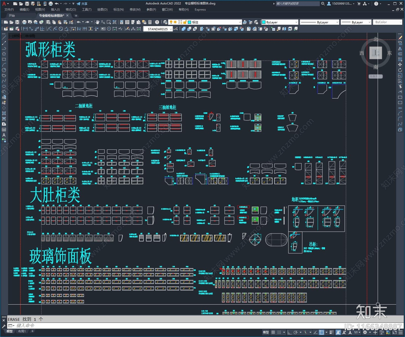Select the Diameter dimension tool

point(61,29)
